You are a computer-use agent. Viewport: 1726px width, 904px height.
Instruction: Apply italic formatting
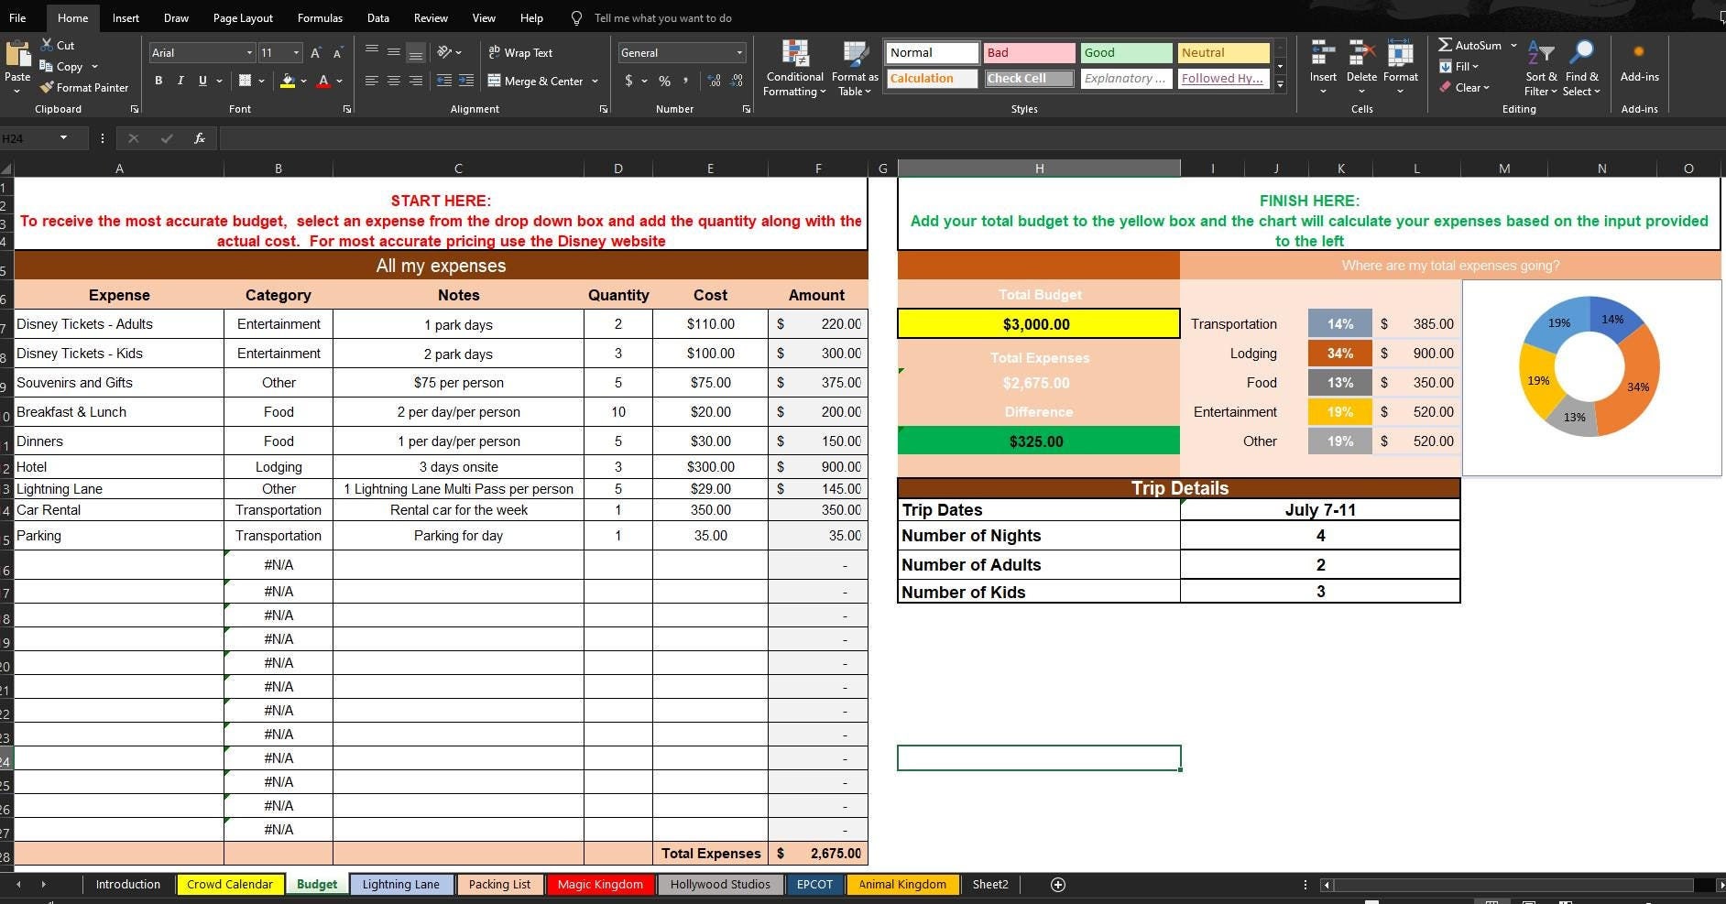180,81
